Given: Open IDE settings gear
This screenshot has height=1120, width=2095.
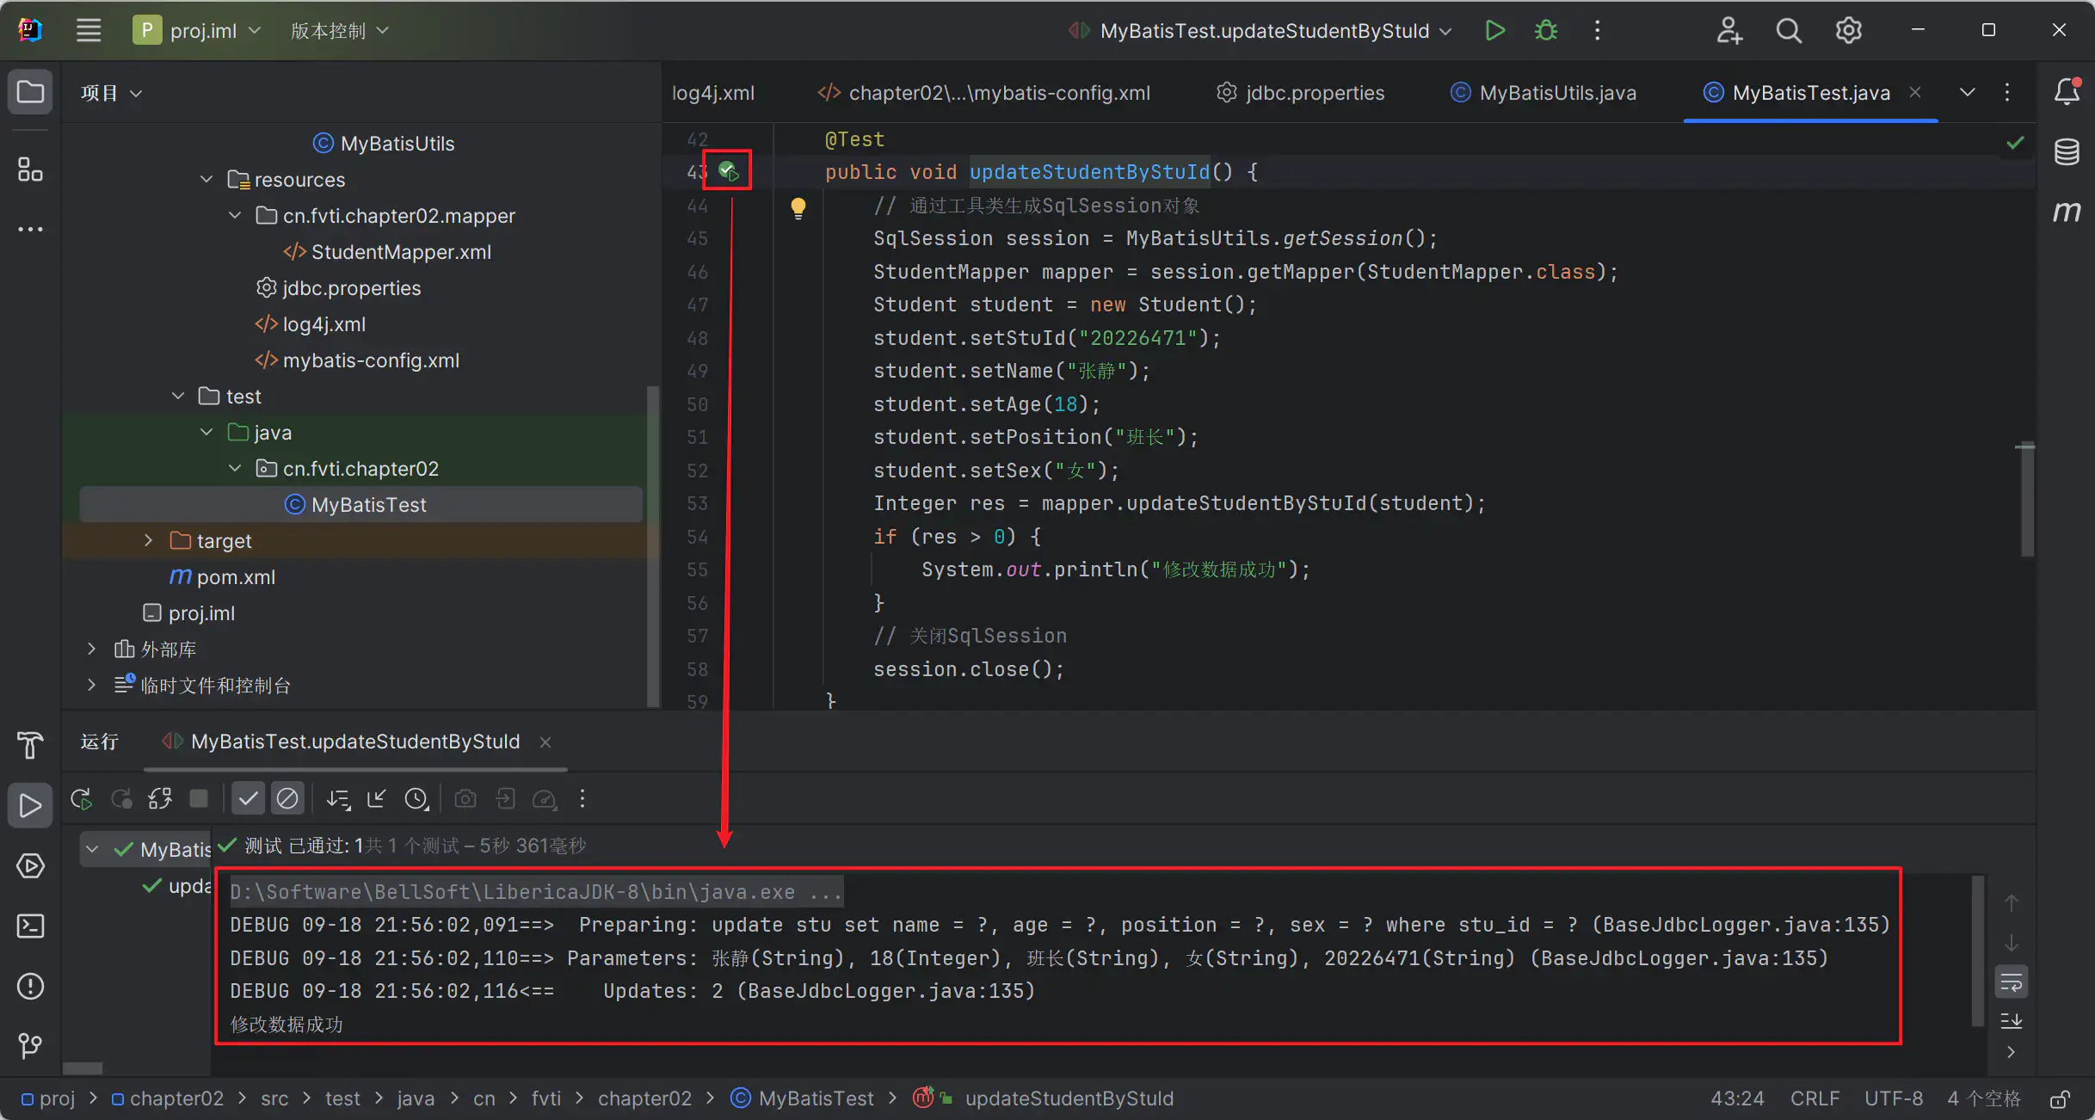Looking at the screenshot, I should 1849,31.
